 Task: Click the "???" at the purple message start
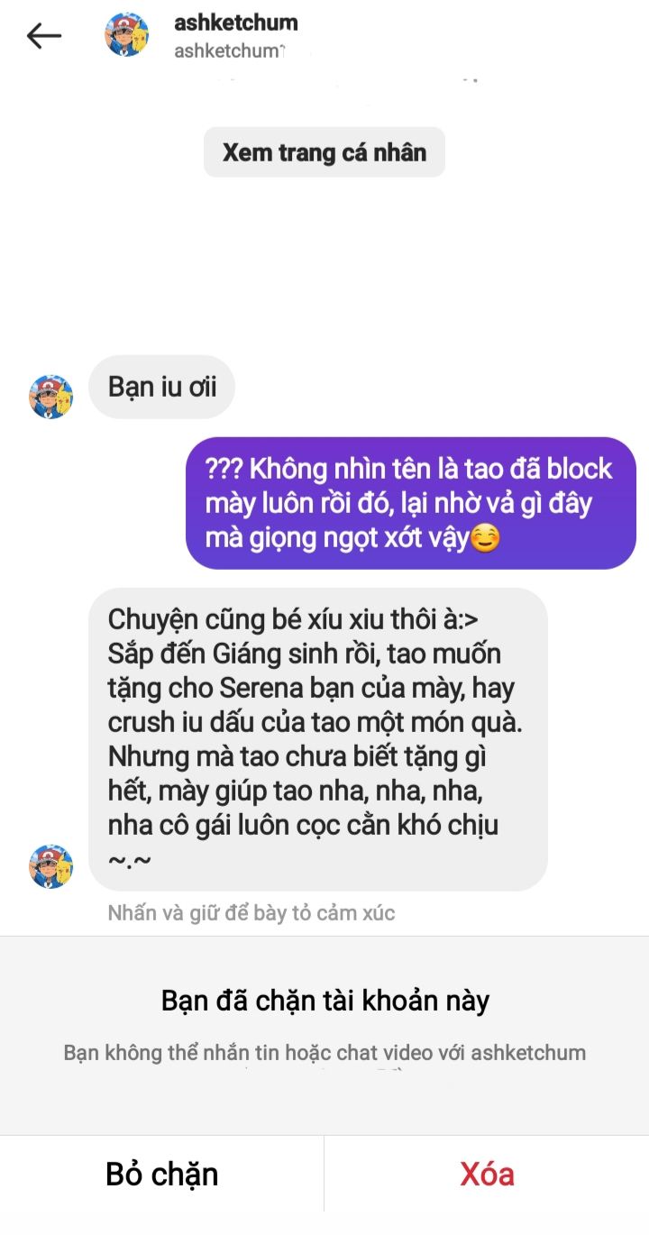pos(223,470)
